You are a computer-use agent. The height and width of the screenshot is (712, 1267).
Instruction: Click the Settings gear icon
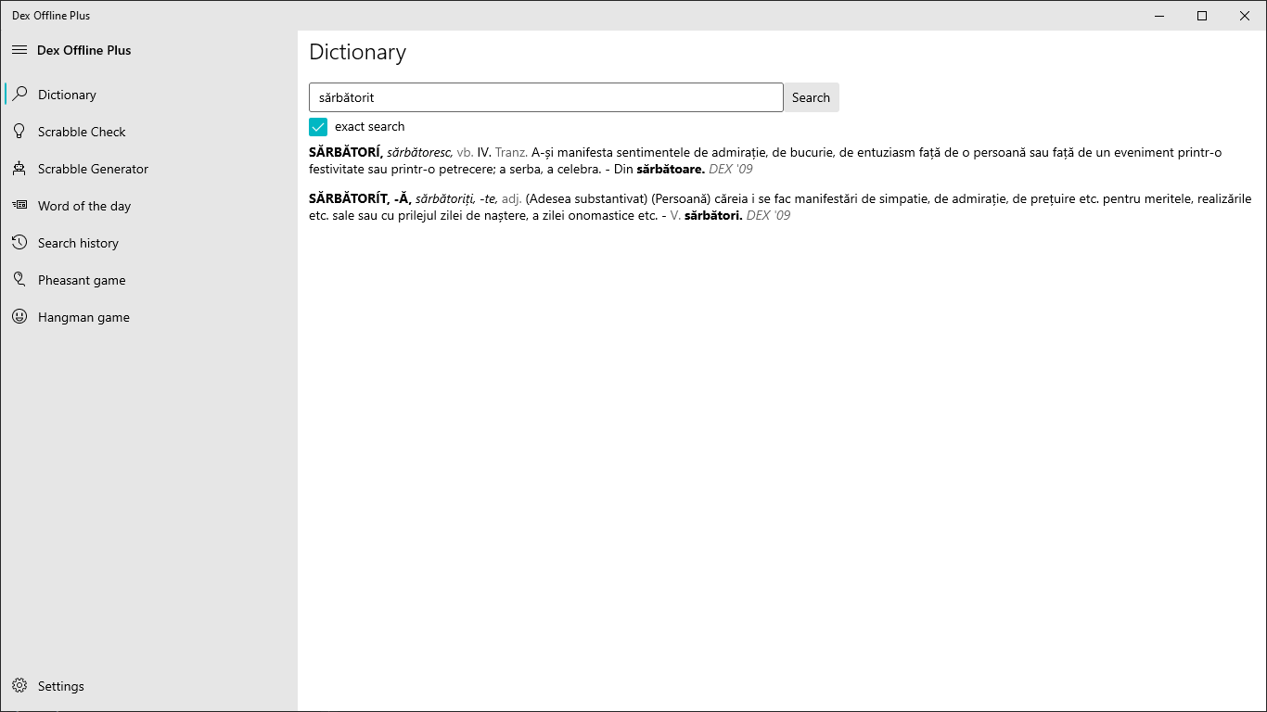(19, 686)
